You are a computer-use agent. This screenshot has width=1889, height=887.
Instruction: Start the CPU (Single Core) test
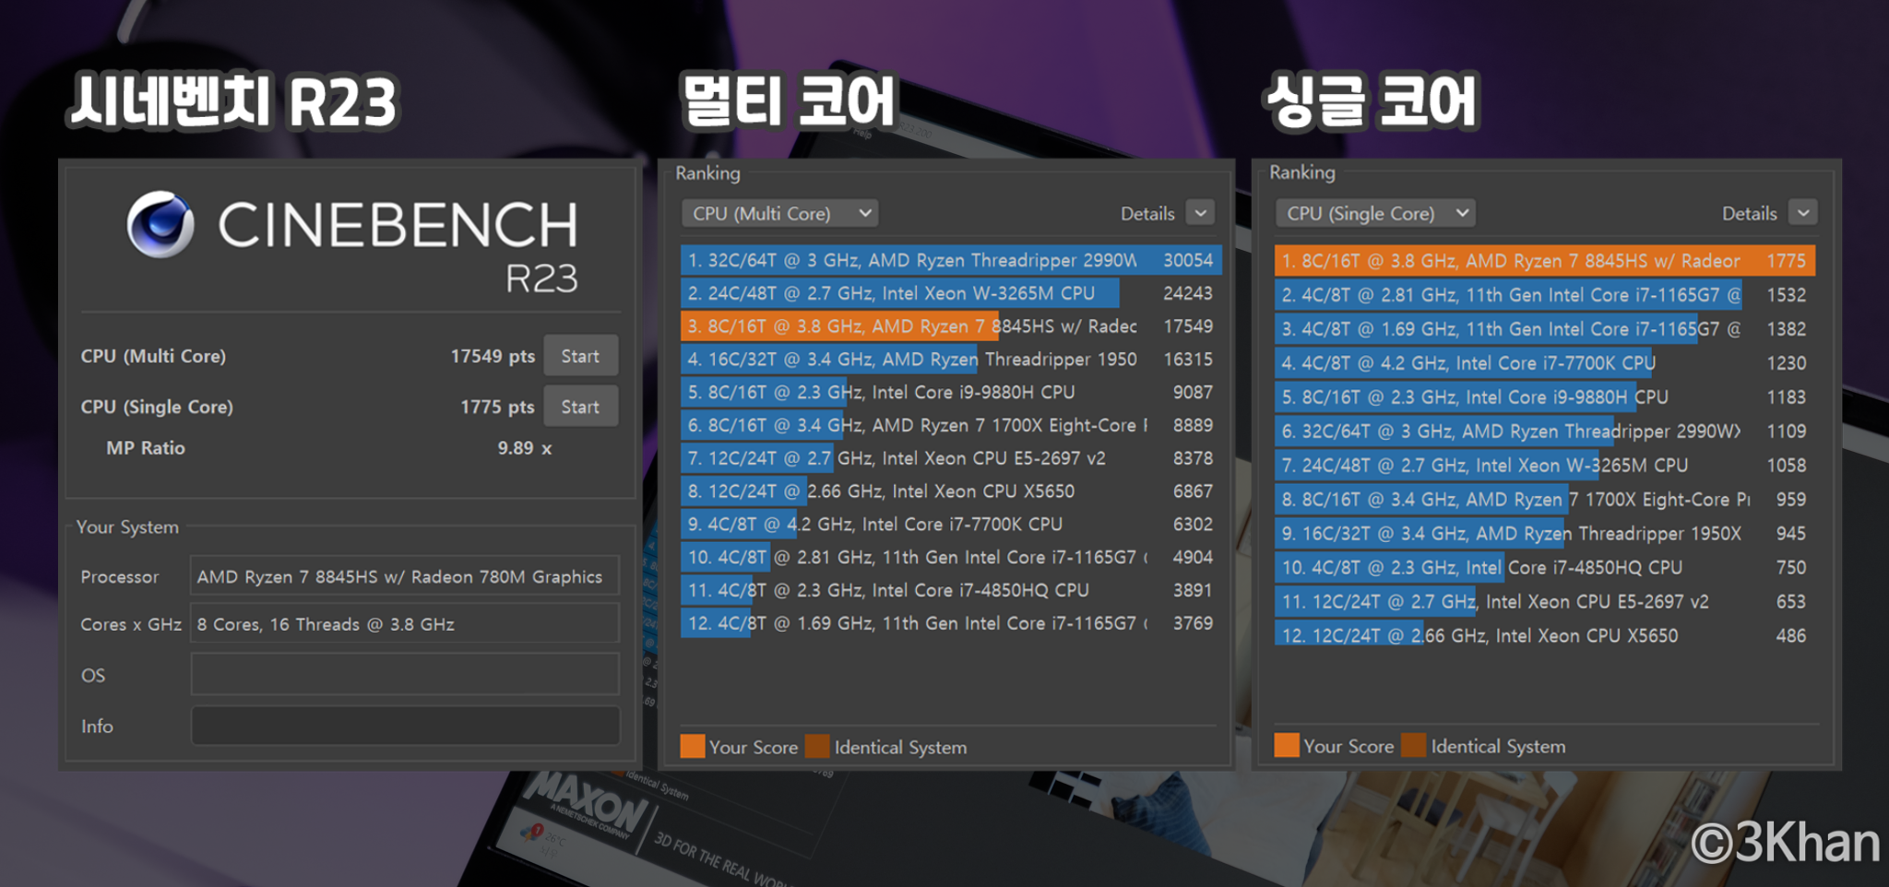[x=580, y=407]
